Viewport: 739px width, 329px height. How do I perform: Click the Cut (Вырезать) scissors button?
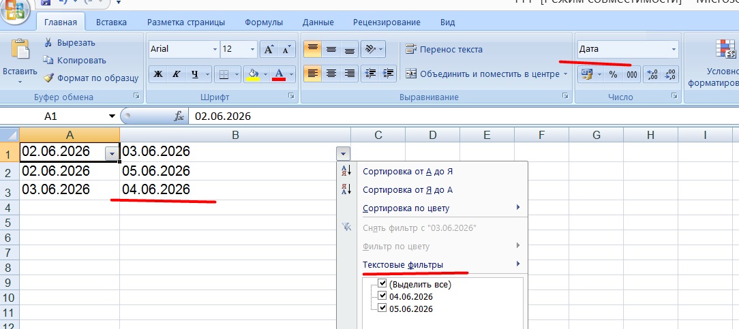point(70,42)
